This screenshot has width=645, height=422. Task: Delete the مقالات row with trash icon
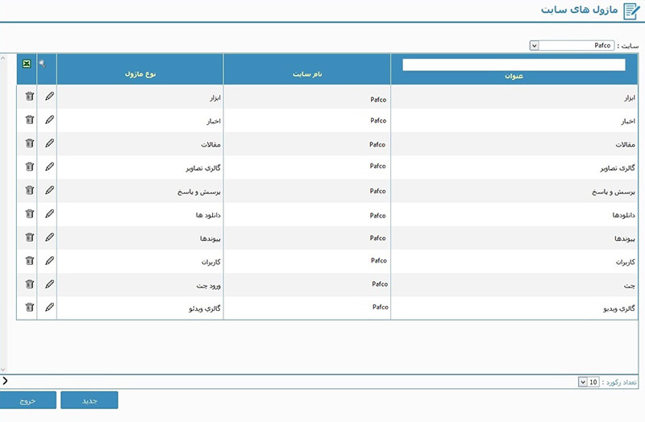30,143
